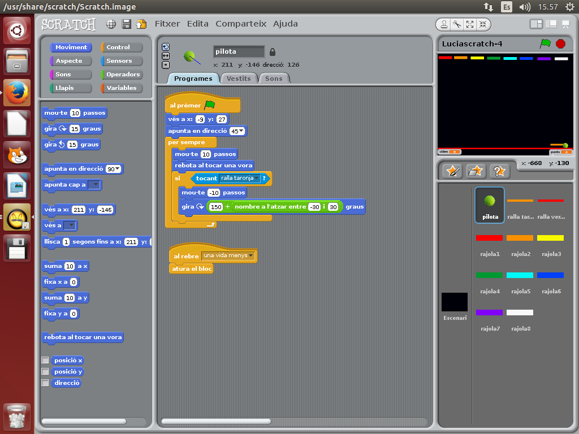The image size is (579, 434).
Task: Click the surprise sprite question-mark icon
Action: pyautogui.click(x=500, y=171)
